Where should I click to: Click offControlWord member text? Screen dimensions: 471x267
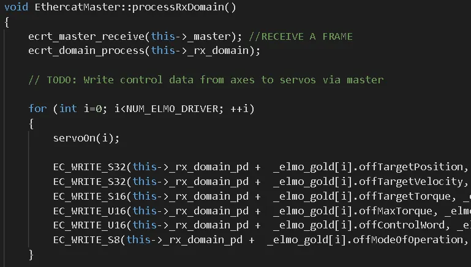click(x=402, y=225)
